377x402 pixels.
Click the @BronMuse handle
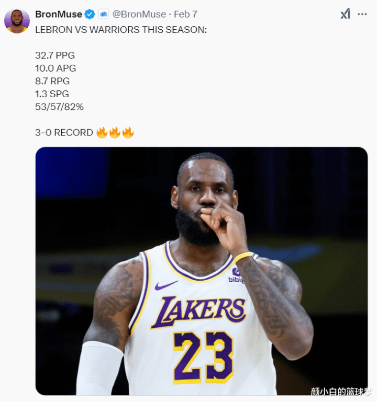[139, 14]
